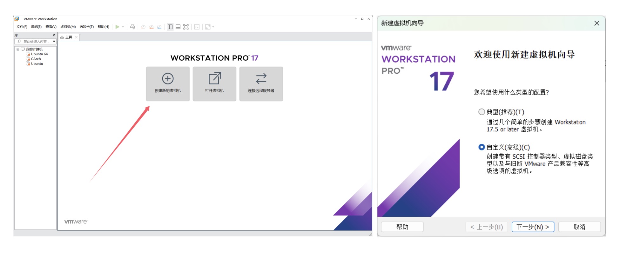Image resolution: width=620 pixels, height=259 pixels.
Task: Open the power options dropdown arrow beside play
Action: (123, 27)
